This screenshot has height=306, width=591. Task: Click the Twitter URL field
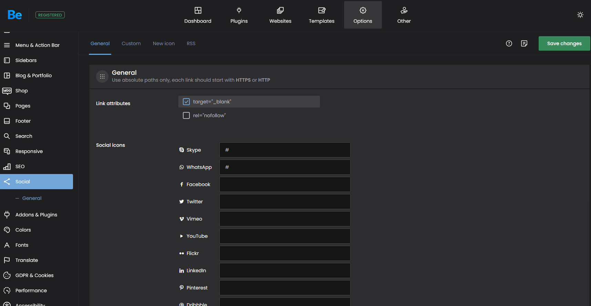coord(285,202)
